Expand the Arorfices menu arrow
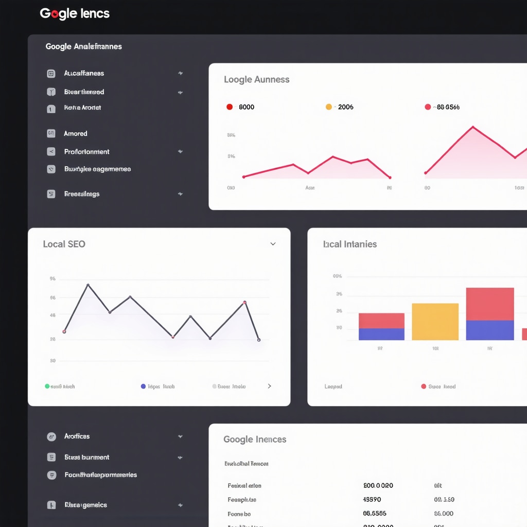This screenshot has width=527, height=527. [x=181, y=436]
